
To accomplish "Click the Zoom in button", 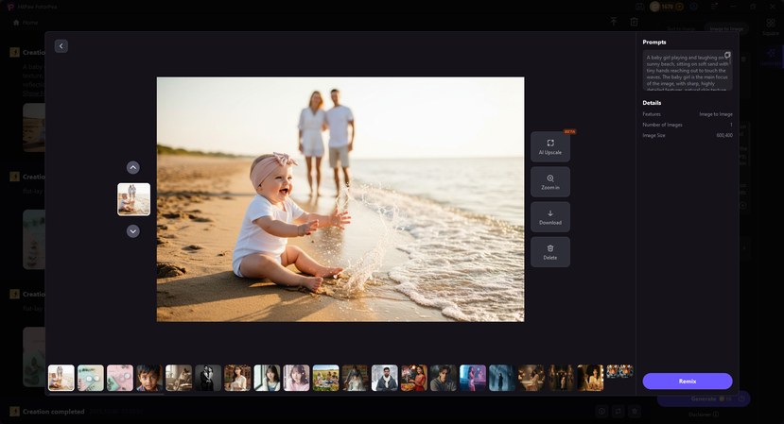I will [550, 182].
